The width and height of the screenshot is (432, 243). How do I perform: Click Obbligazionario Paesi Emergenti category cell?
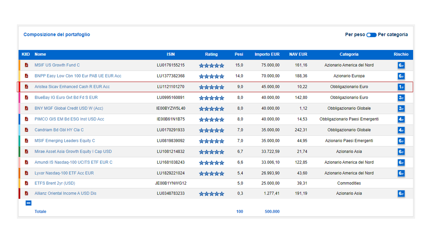tap(349, 119)
